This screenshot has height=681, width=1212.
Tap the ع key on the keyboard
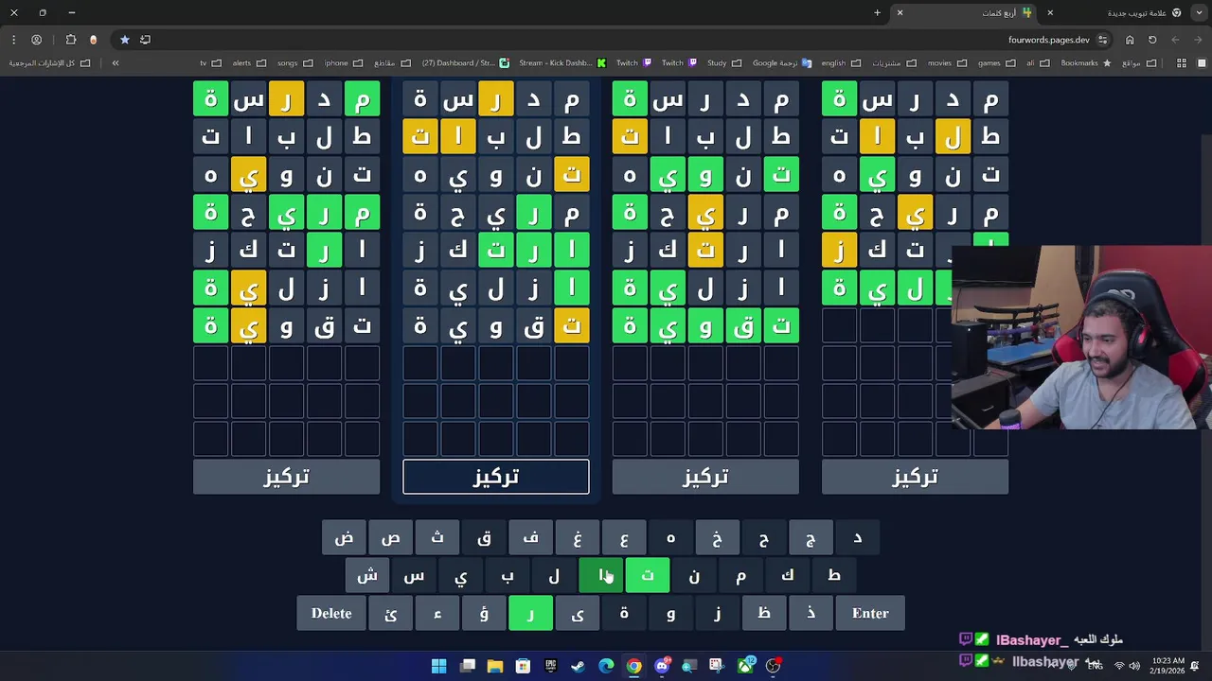[x=624, y=538]
